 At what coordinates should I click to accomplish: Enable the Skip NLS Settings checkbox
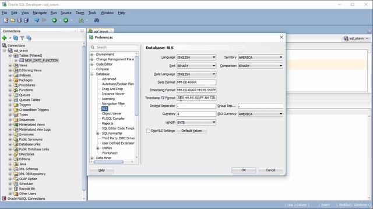[x=148, y=131]
